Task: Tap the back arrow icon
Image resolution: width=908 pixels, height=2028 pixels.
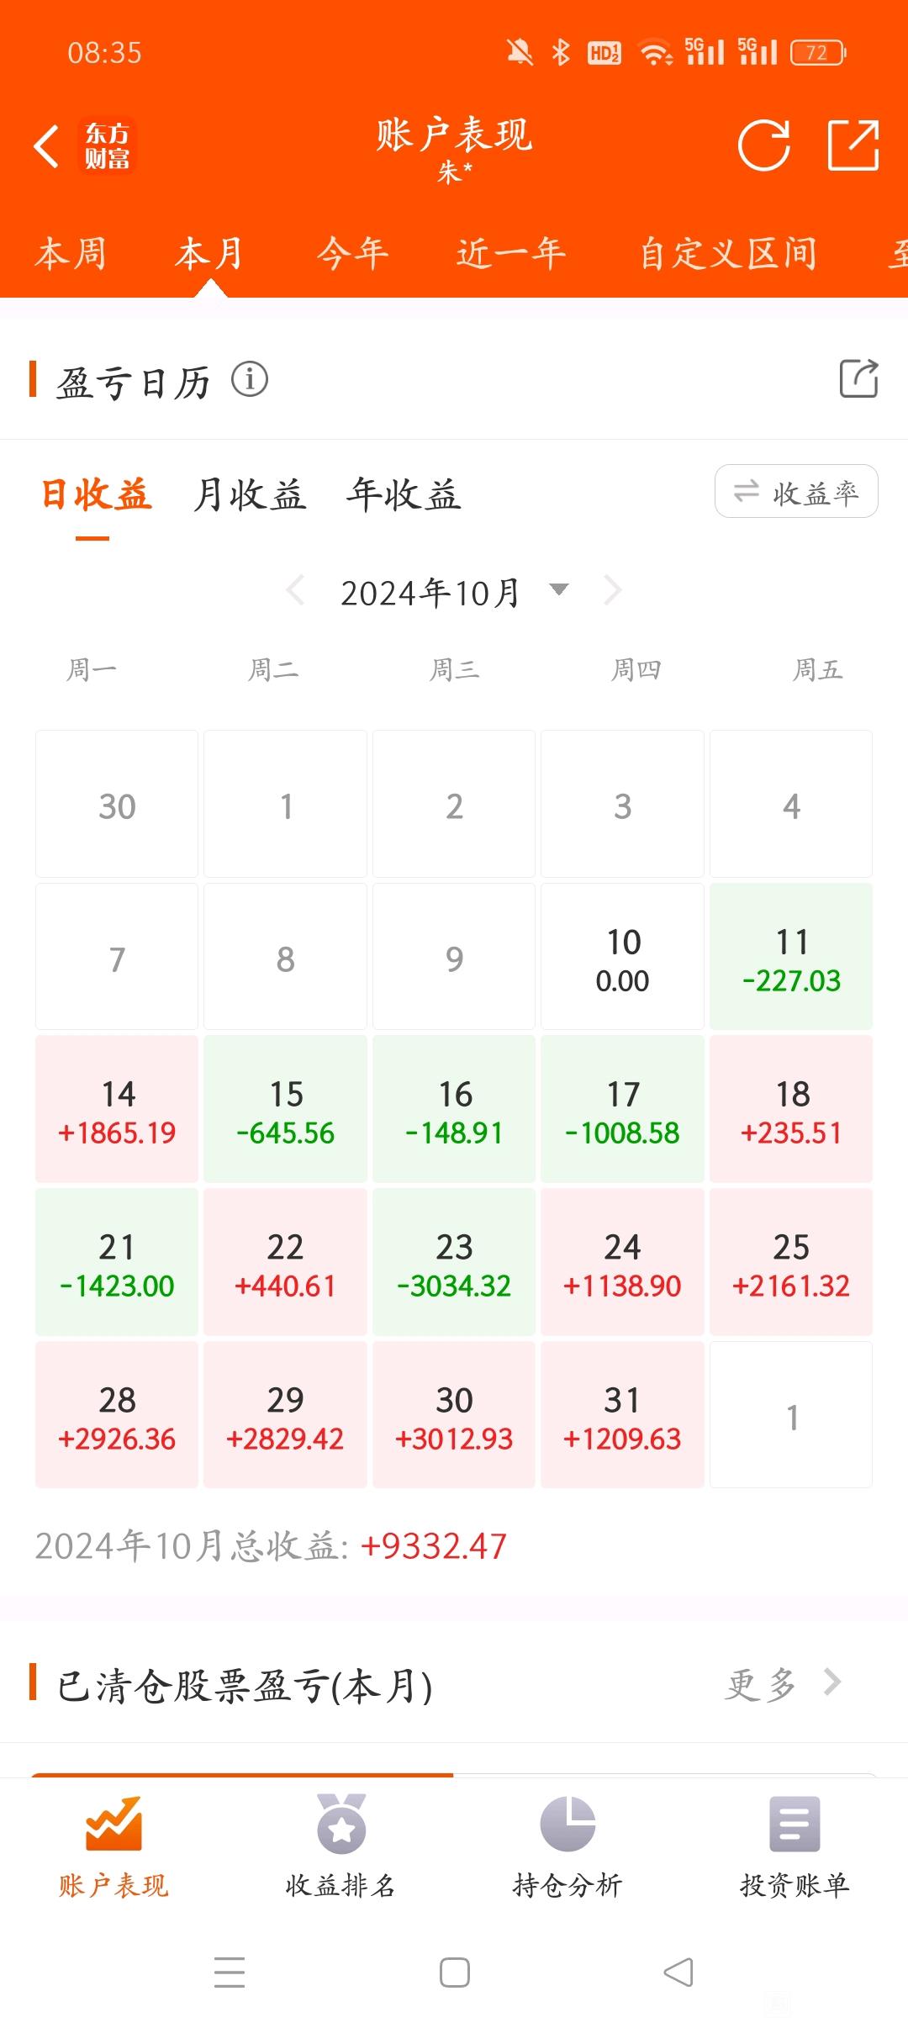Action: tap(47, 146)
